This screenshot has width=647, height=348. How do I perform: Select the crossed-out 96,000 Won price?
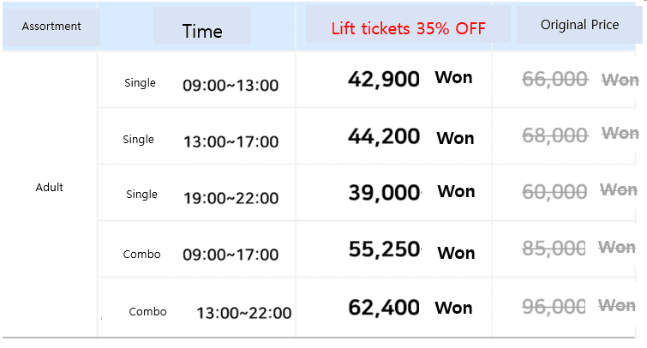coord(580,306)
